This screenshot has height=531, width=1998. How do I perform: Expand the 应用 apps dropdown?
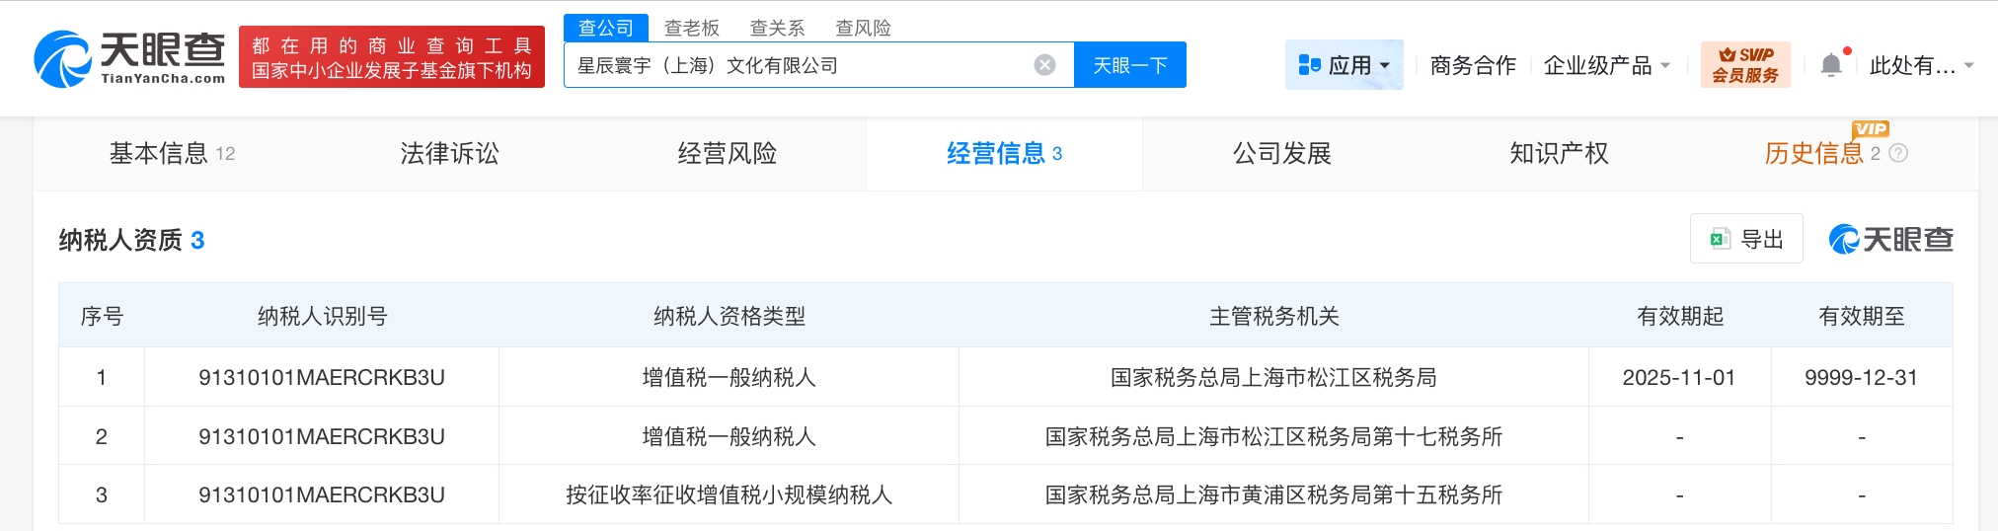[1344, 65]
